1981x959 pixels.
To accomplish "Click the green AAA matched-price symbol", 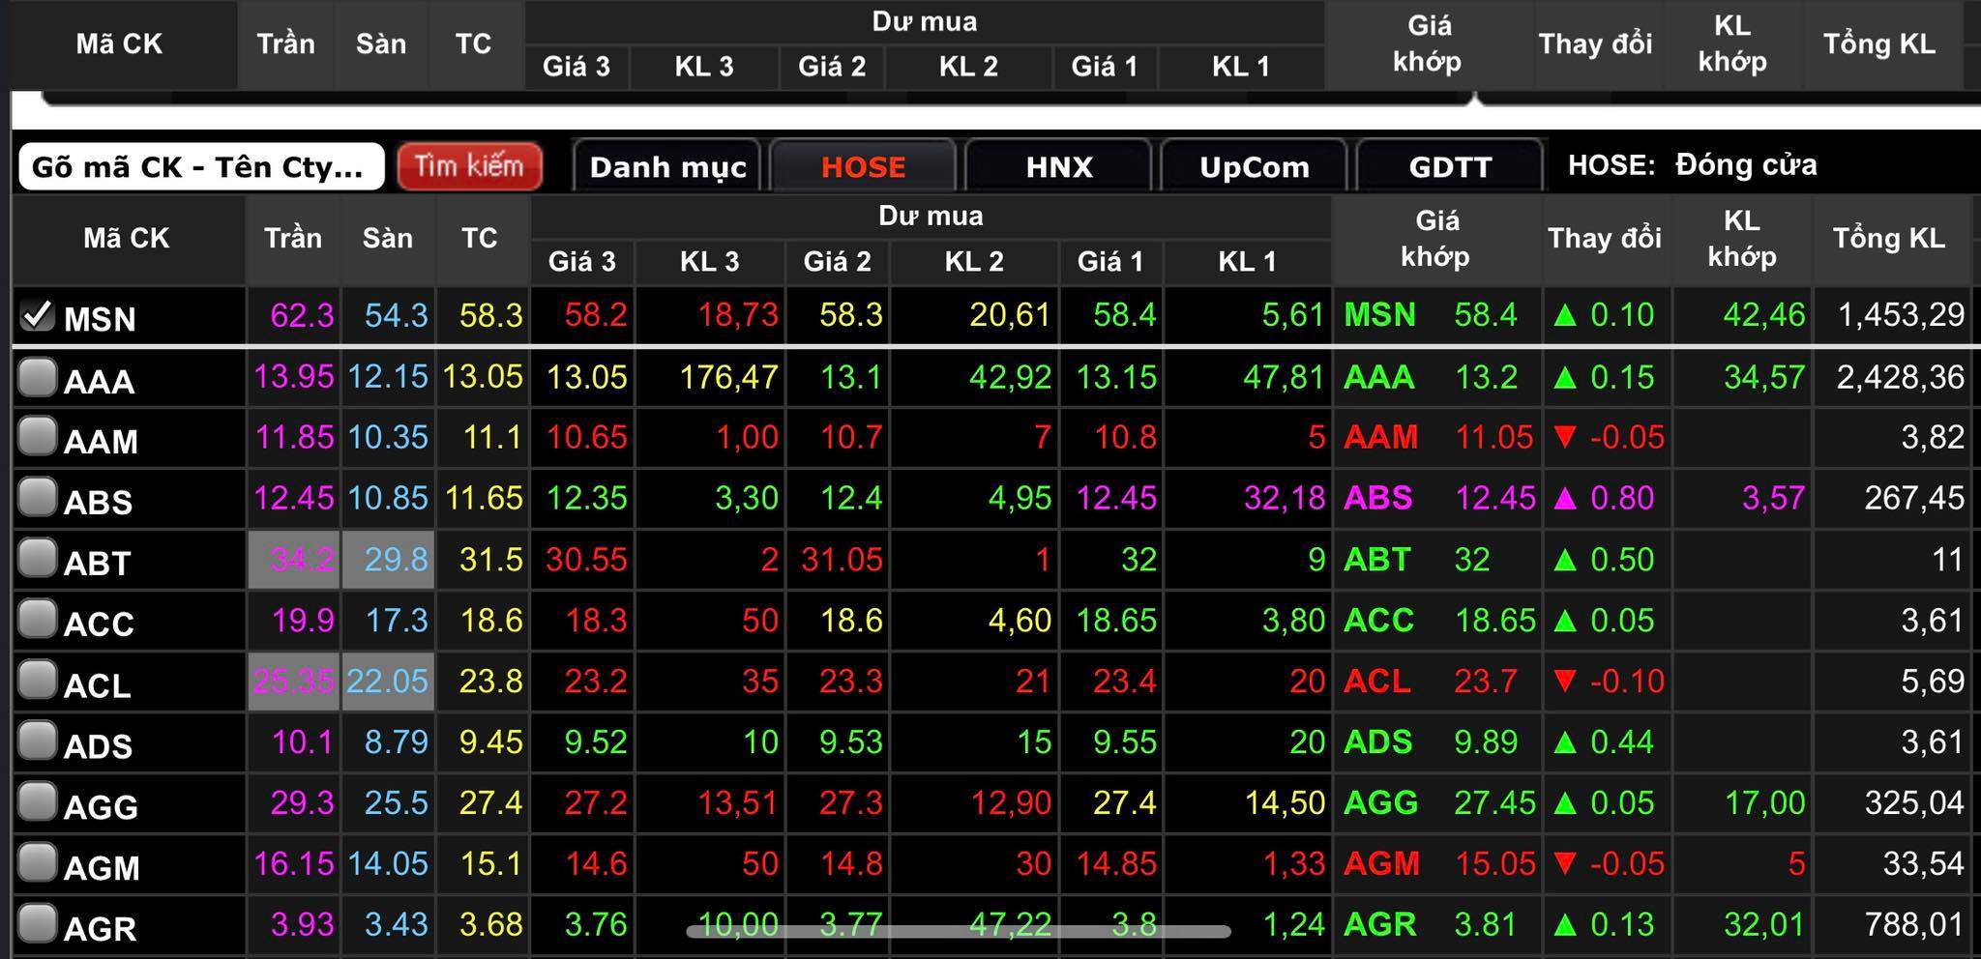I will [1379, 377].
